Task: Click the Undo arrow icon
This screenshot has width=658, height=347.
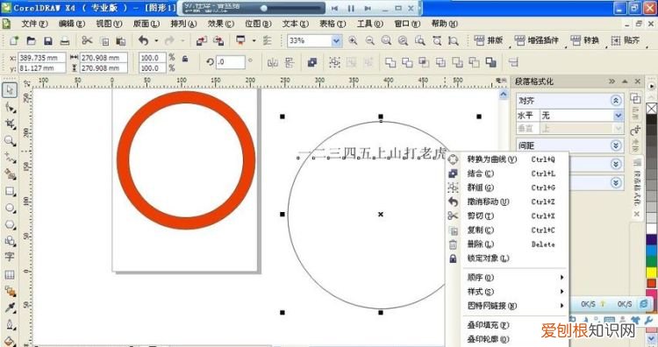Action: click(144, 40)
